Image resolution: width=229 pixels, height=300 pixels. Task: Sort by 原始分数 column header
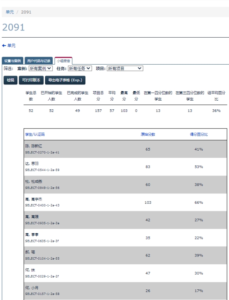pos(148,134)
